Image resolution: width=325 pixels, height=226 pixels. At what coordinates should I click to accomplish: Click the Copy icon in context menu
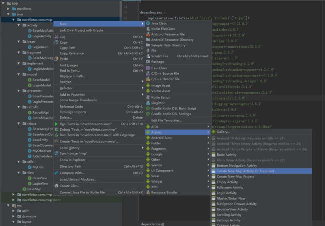coord(56,42)
